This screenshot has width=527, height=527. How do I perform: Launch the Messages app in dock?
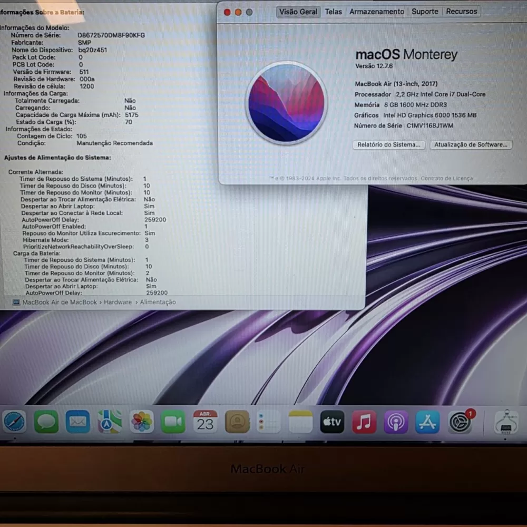tap(46, 422)
